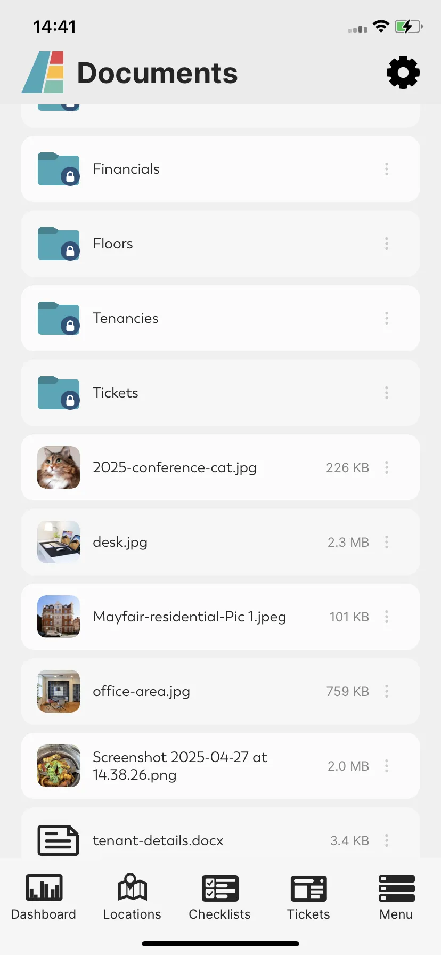Screen dimensions: 441x955
Task: Open the locked Floors folder icon
Action: coord(59,244)
